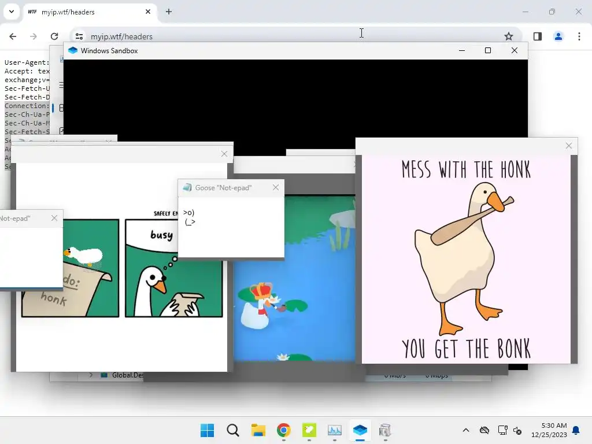Click the Windows Sandbox title icon
The width and height of the screenshot is (592, 444).
point(73,51)
